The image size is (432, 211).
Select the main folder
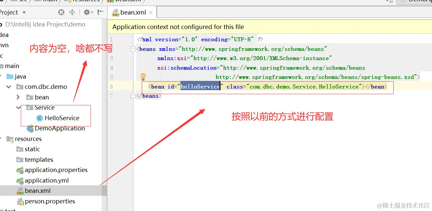[12, 66]
